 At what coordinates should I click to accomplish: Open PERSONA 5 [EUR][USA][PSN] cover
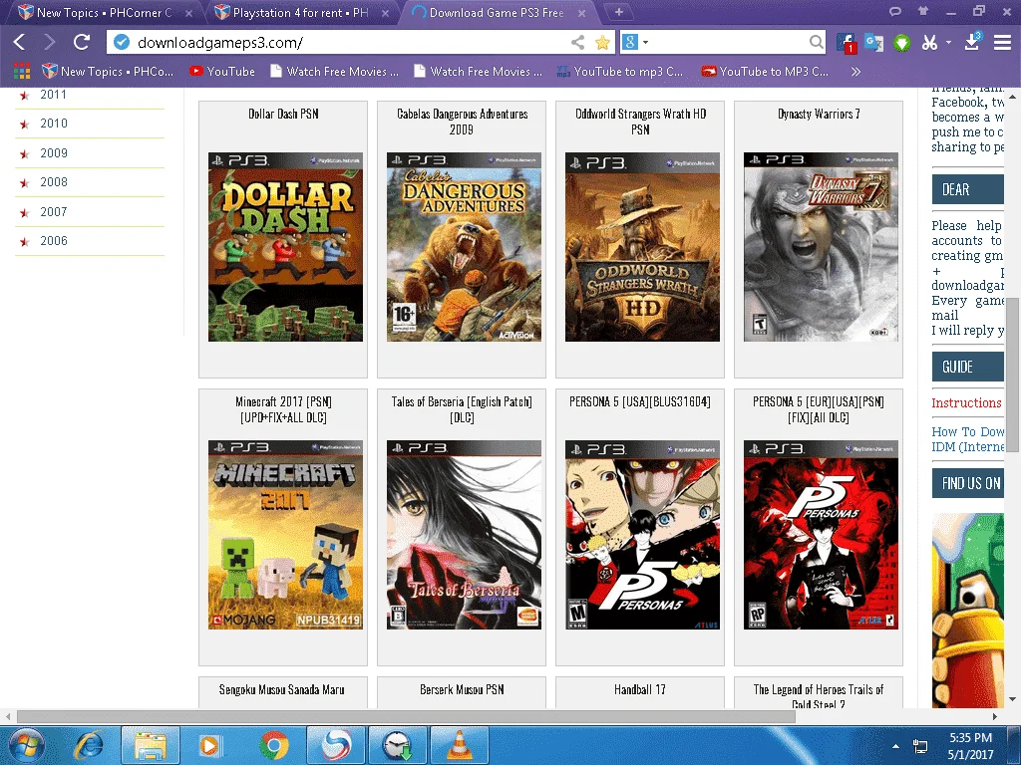point(821,535)
